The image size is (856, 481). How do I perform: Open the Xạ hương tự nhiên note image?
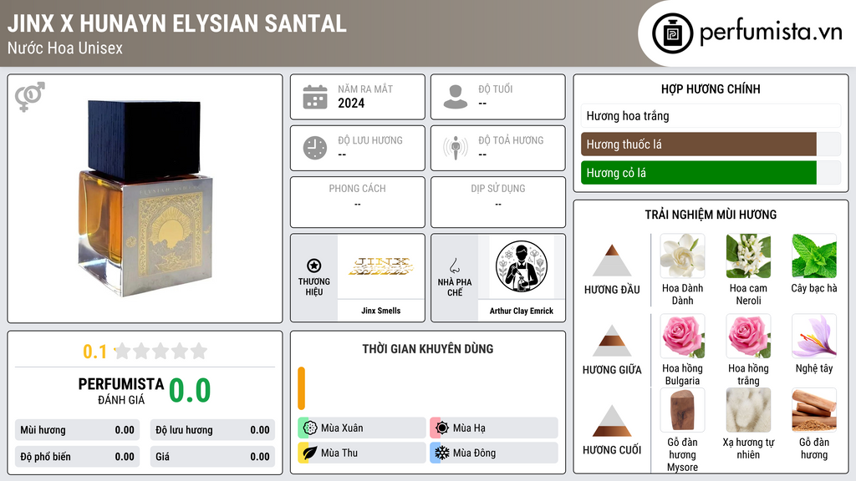tap(748, 410)
